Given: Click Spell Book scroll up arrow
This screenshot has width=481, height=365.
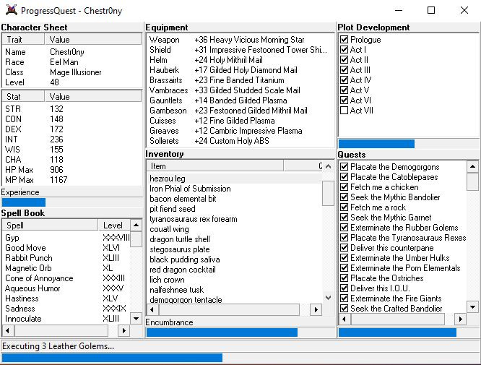Looking at the screenshot, I should pos(136,226).
